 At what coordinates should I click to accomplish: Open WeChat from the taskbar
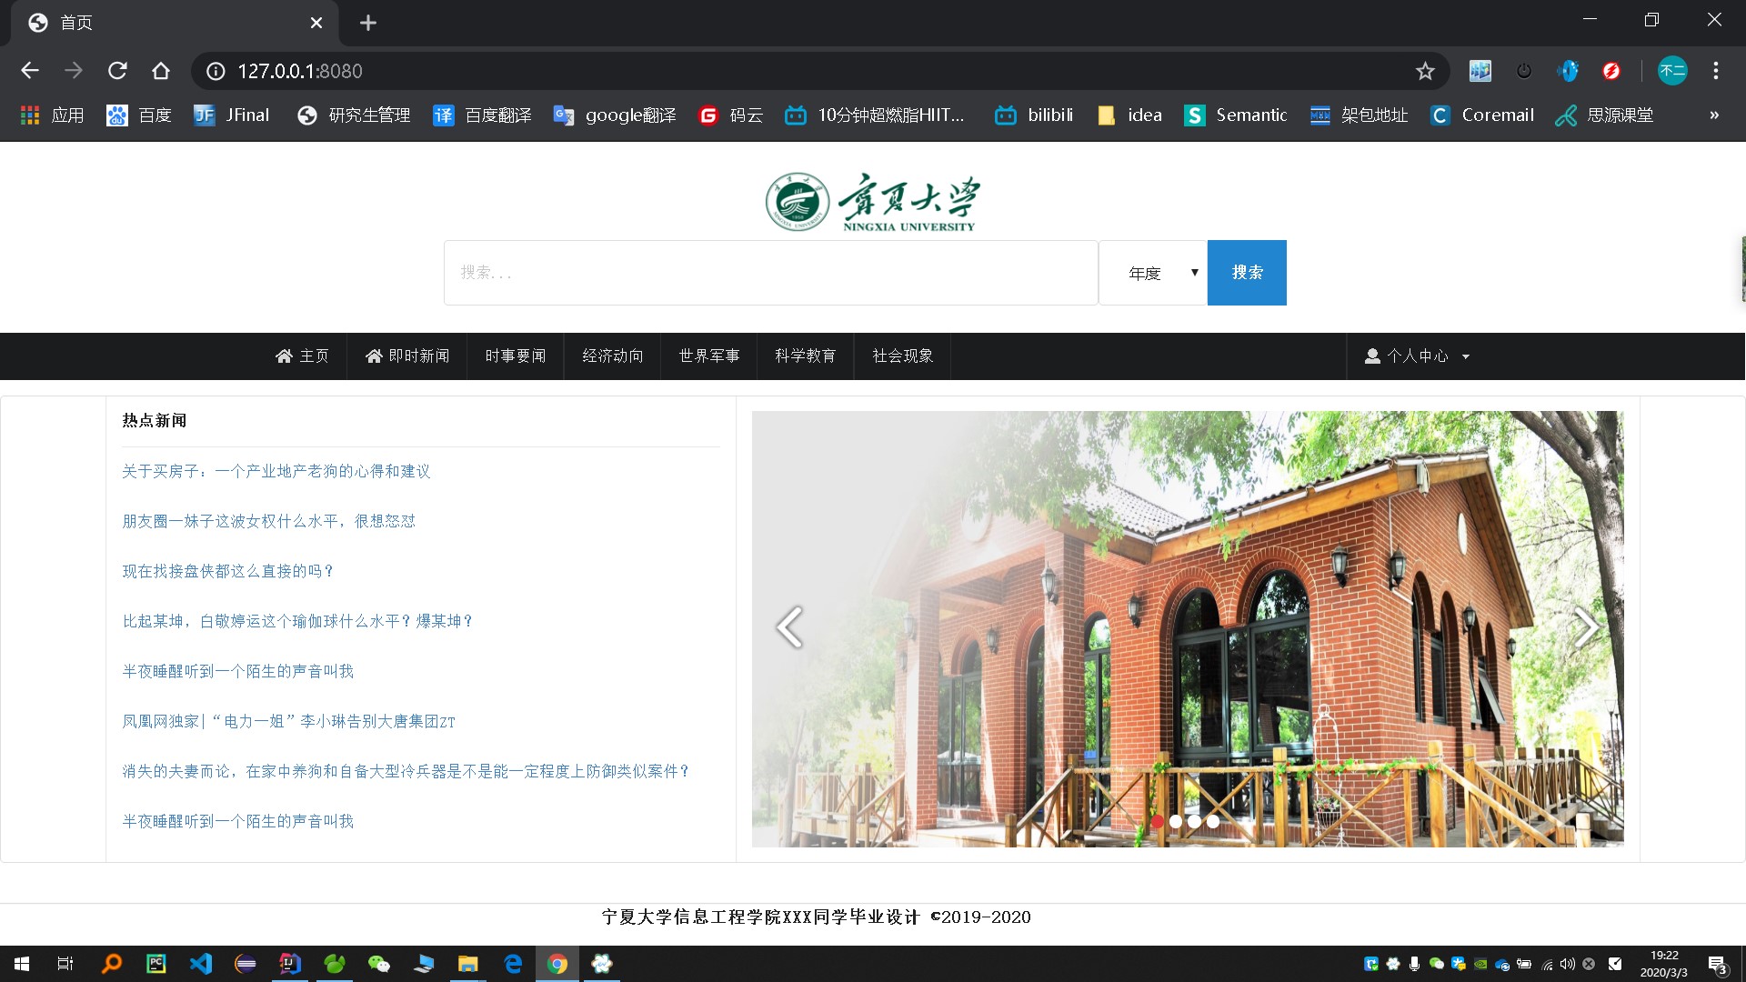pyautogui.click(x=378, y=964)
